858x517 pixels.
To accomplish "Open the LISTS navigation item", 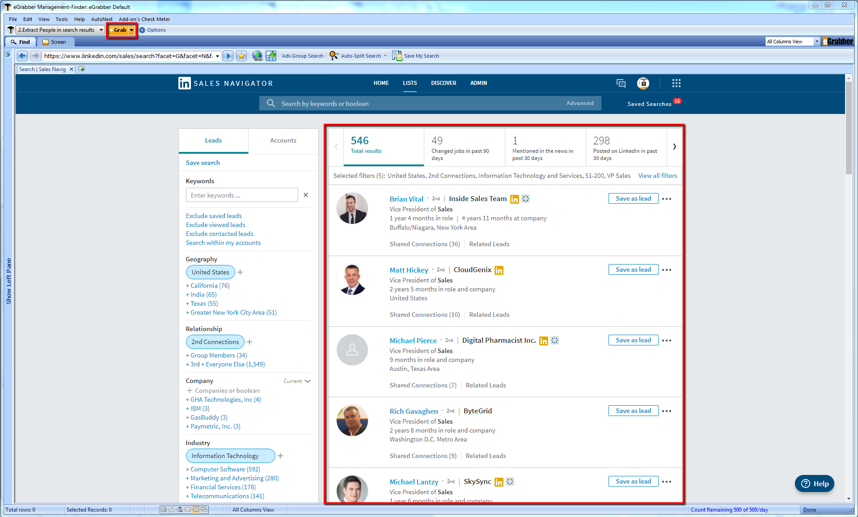I will 410,83.
